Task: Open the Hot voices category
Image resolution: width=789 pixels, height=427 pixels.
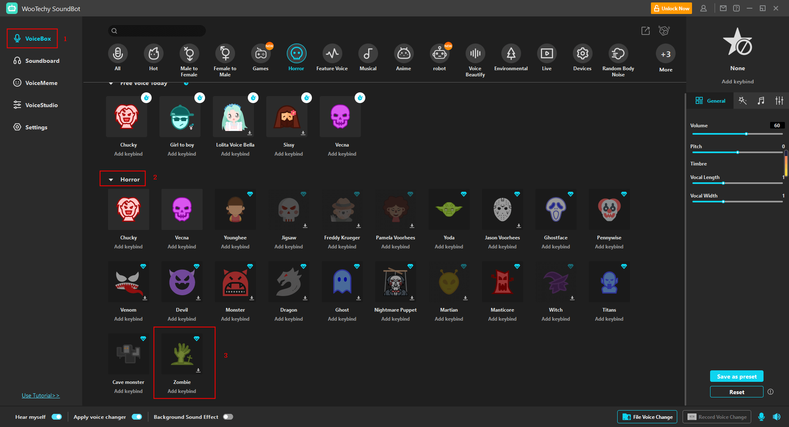Action: click(153, 53)
